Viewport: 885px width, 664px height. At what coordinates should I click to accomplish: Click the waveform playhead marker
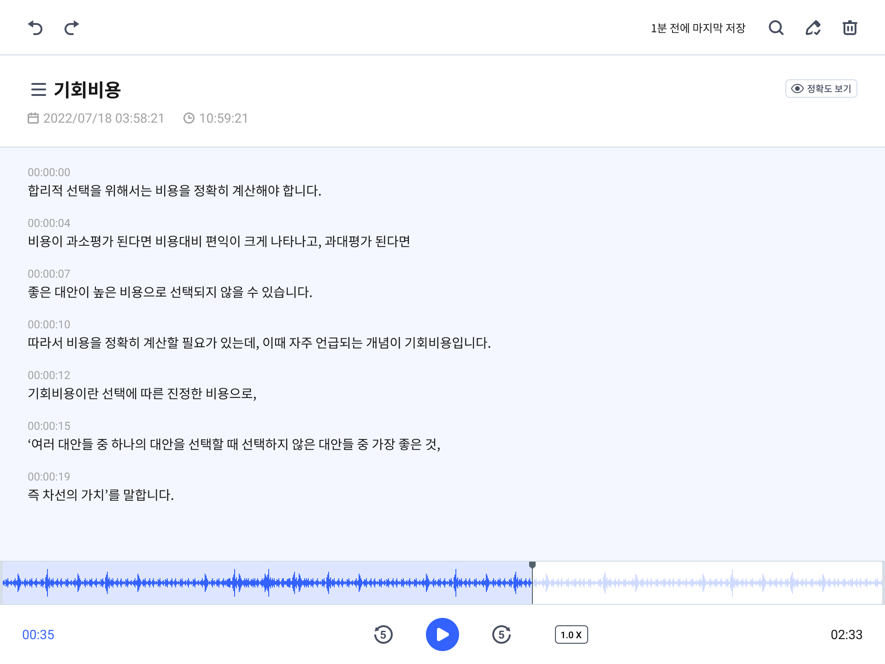tap(532, 565)
